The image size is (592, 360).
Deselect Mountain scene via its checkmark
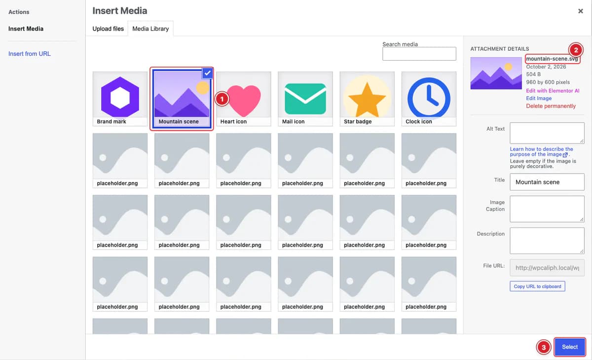coord(207,73)
